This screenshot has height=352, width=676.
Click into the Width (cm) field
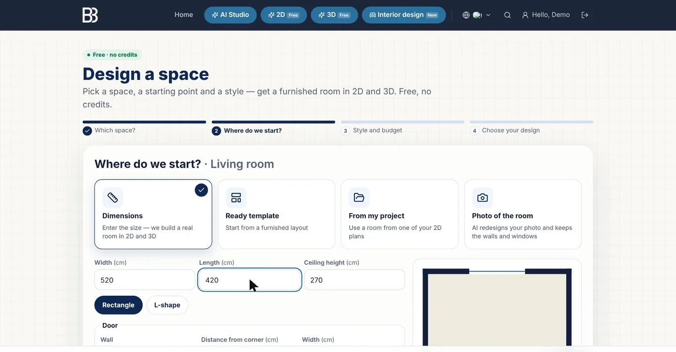145,280
